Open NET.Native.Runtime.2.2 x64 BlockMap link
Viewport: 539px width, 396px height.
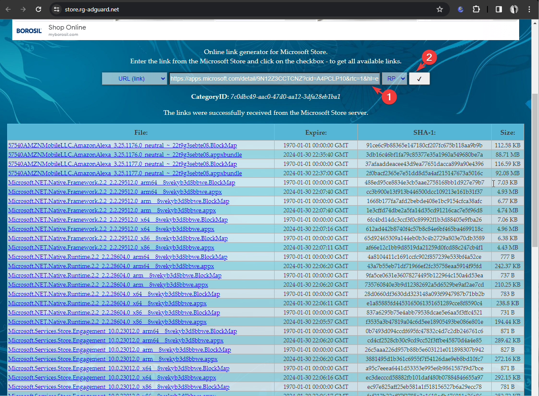[x=114, y=294]
